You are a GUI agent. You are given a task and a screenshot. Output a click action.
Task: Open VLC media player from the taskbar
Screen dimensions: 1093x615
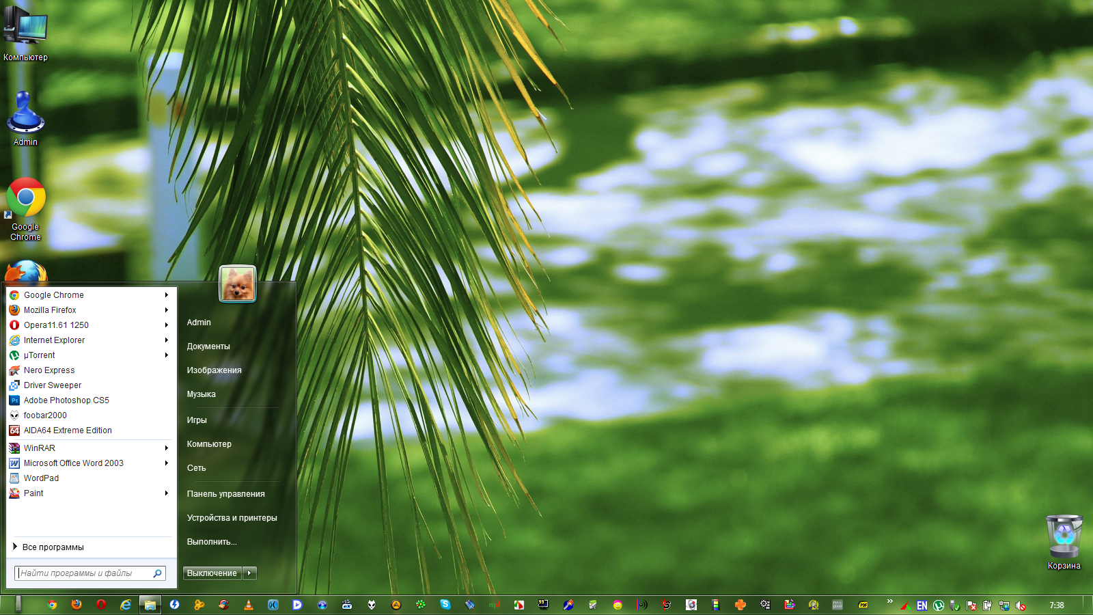click(x=249, y=605)
